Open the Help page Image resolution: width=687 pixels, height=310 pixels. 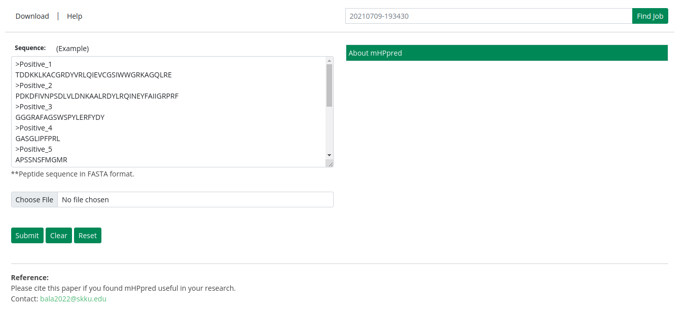click(75, 16)
